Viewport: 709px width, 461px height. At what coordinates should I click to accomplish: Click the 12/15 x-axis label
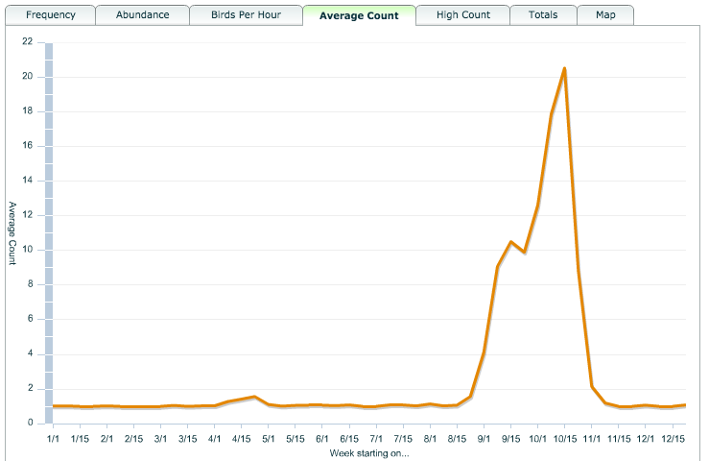[672, 438]
